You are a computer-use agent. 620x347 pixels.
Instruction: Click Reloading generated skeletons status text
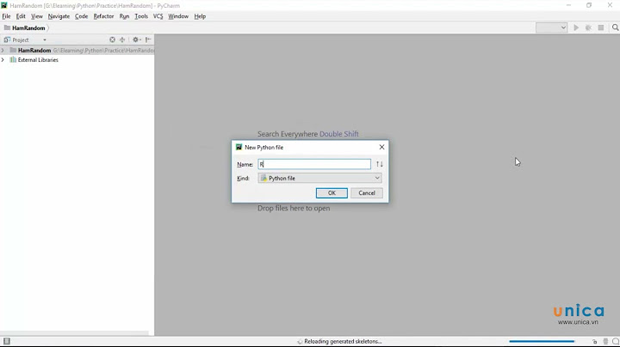tap(343, 342)
